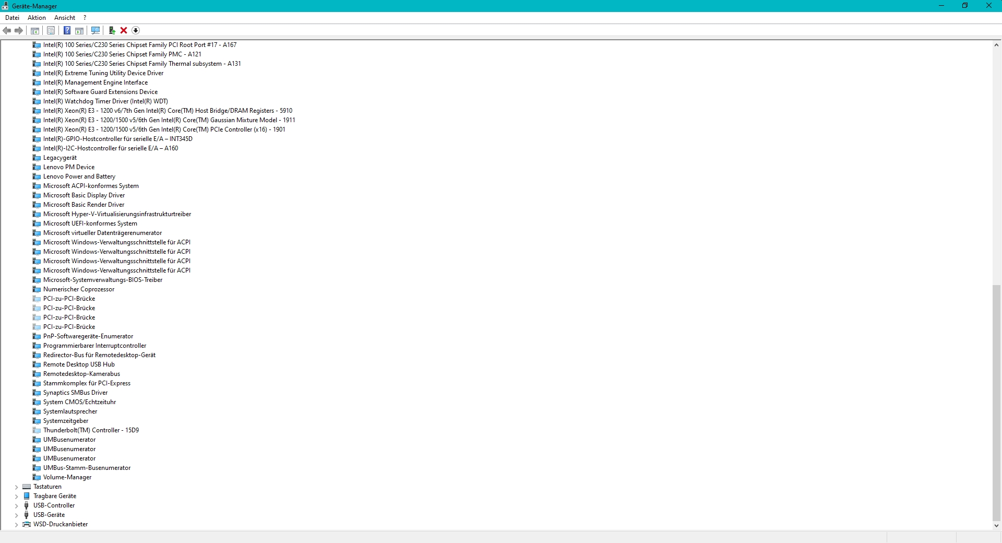Select Intel(R) Software Guard Extensions Device
1002x543 pixels.
click(x=100, y=92)
